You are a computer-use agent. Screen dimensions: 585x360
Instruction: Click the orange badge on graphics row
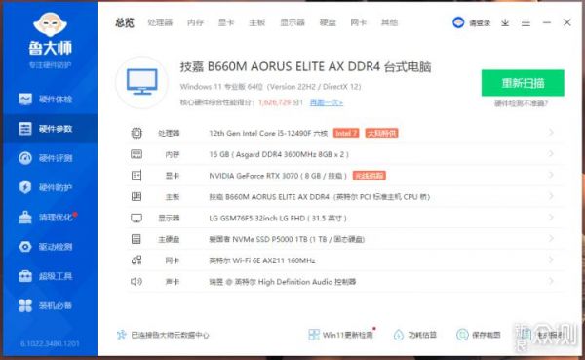coord(370,176)
